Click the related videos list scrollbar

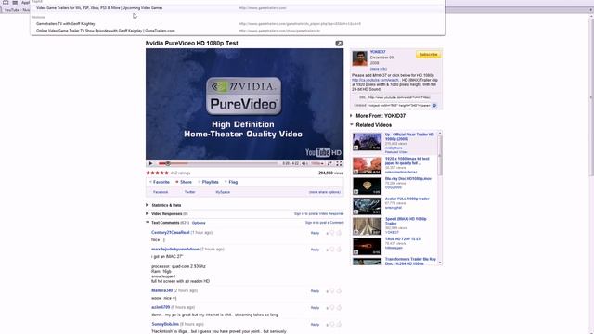click(x=440, y=155)
